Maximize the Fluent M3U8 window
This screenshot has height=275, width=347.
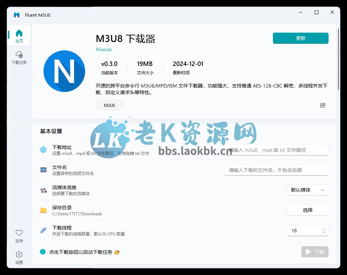316,12
